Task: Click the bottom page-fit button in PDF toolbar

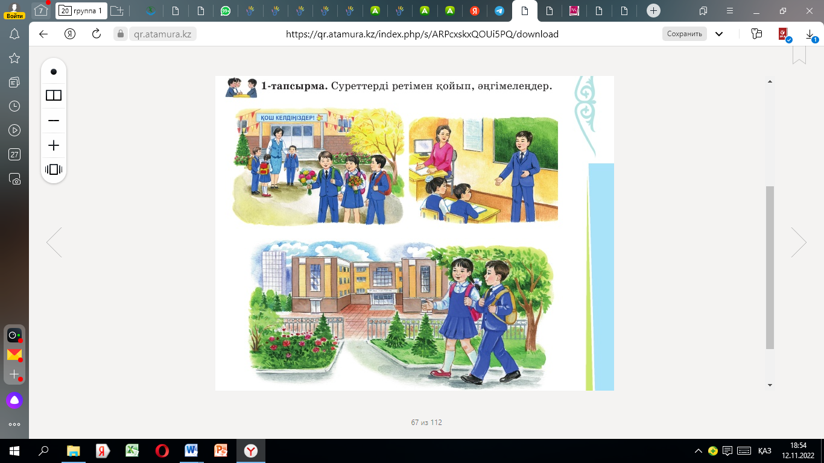Action: 54,169
